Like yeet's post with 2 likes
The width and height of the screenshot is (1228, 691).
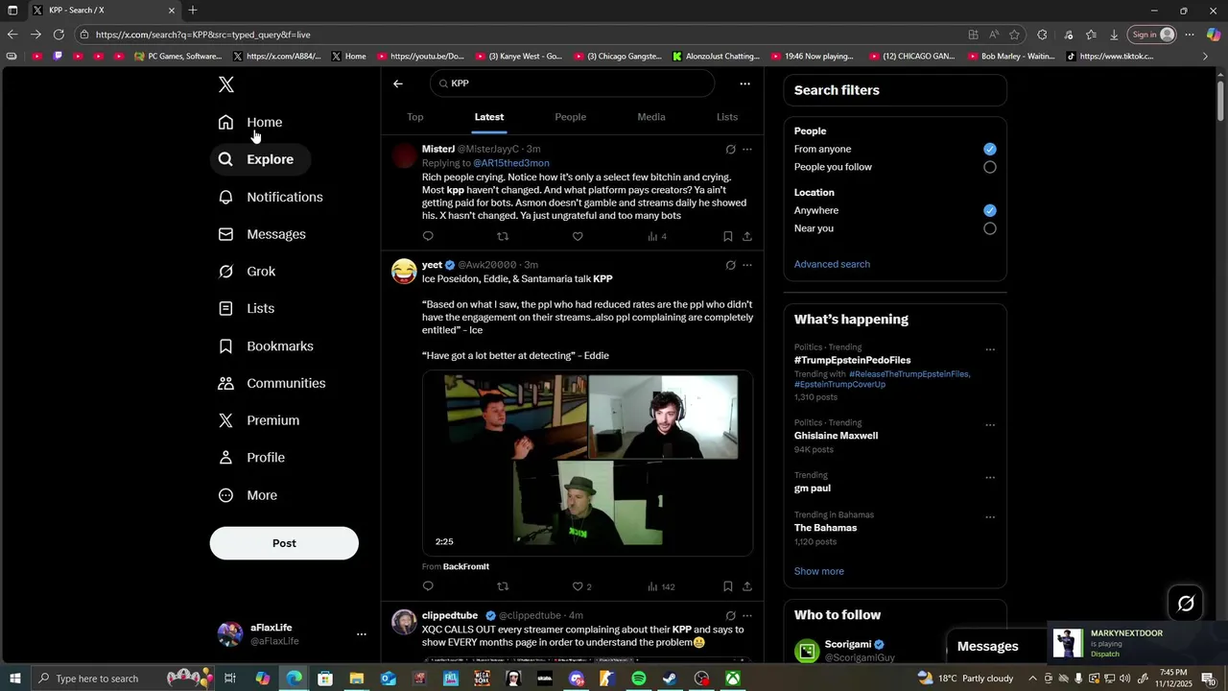(581, 586)
